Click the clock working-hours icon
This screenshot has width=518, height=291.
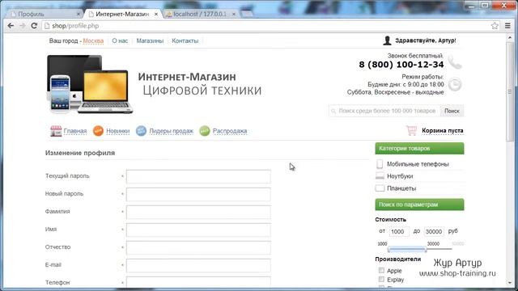[x=455, y=85]
